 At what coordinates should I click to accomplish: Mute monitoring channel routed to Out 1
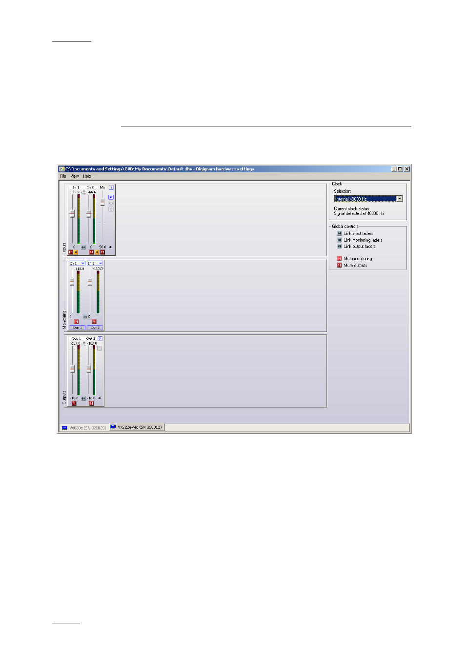coord(76,322)
